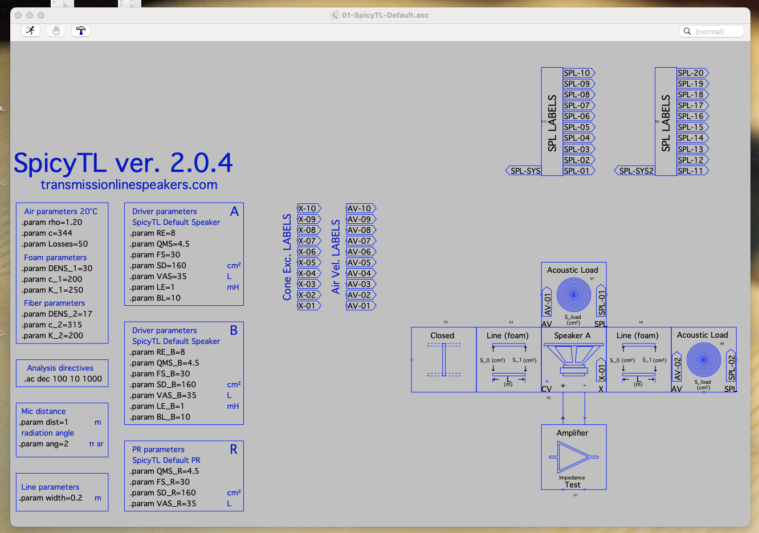Select the Closed end block symbol
This screenshot has width=759, height=533.
click(444, 360)
